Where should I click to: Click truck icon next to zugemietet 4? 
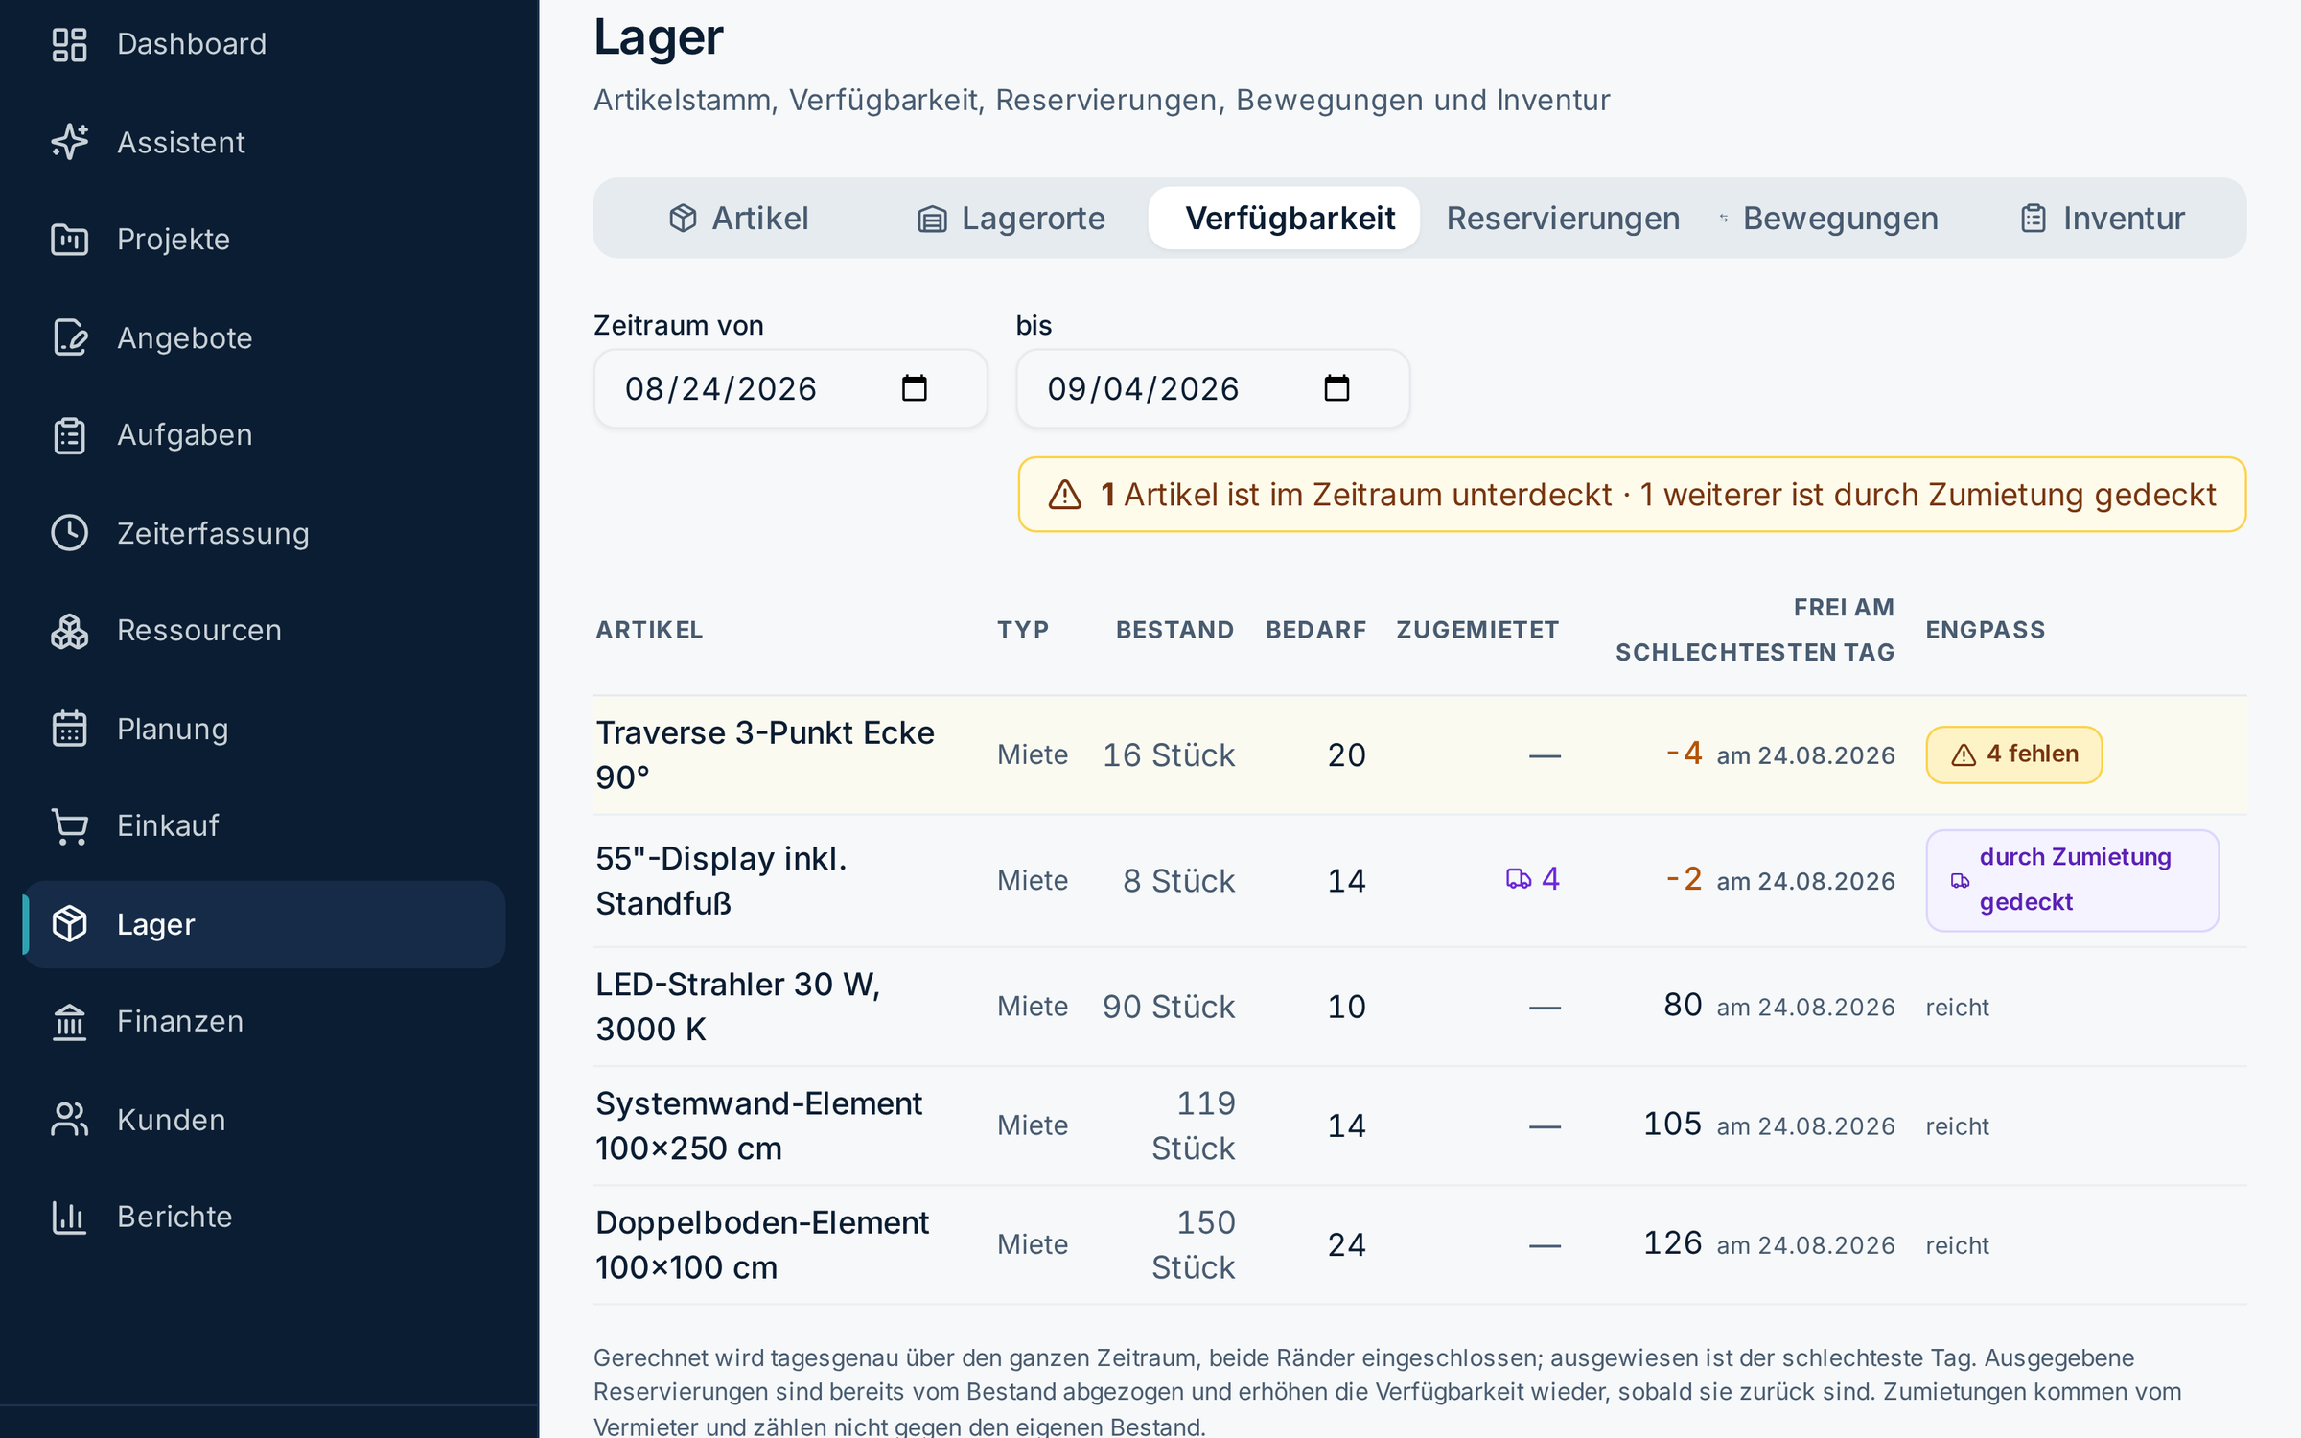[x=1519, y=878]
